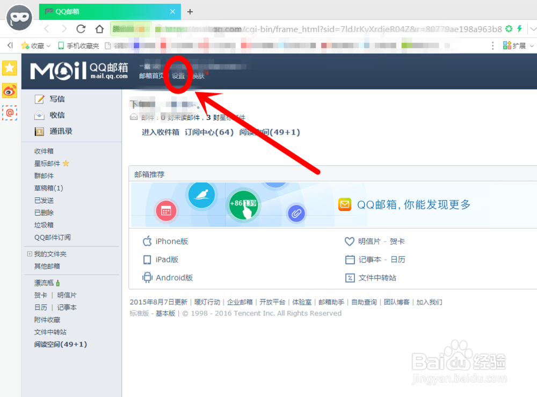Go to 邮箱首页
This screenshot has width=537, height=397.
pyautogui.click(x=151, y=76)
